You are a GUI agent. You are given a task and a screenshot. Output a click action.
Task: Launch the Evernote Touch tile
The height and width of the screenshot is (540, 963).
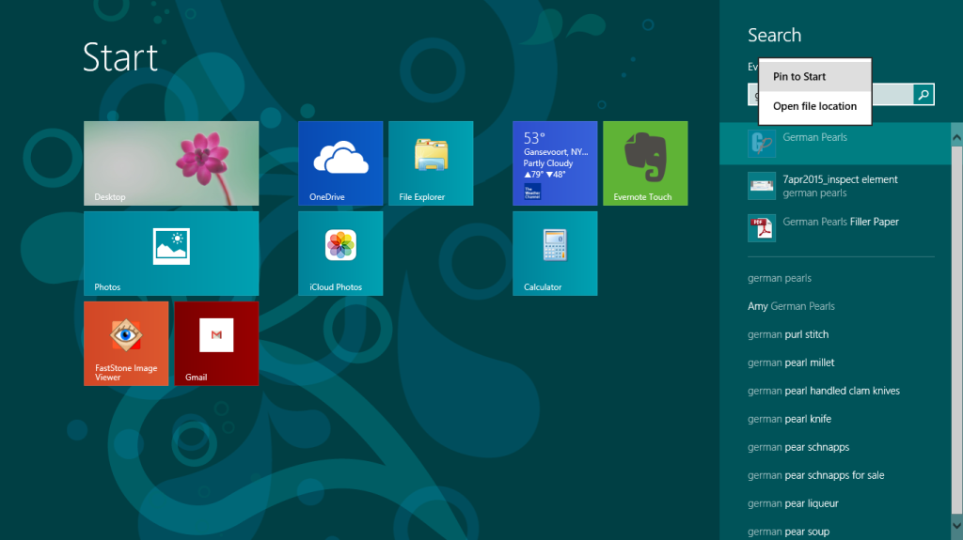pos(645,163)
